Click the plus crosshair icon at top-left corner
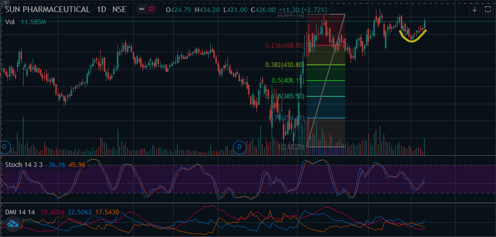Image resolution: width=496 pixels, height=237 pixels. [4, 3]
